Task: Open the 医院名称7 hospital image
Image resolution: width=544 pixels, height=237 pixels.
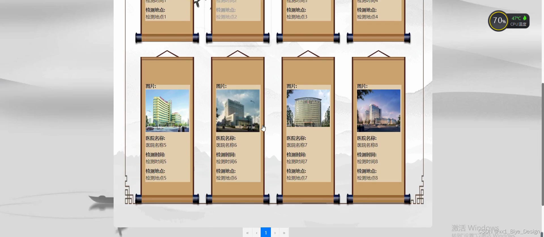Action: point(308,108)
